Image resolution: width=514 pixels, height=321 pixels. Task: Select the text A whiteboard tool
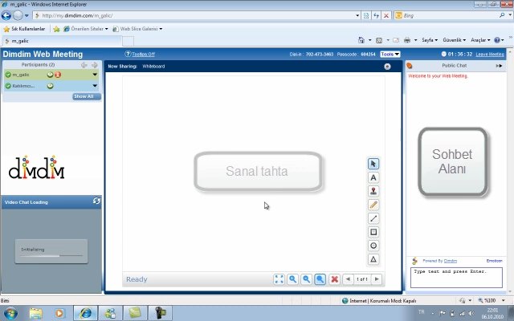(373, 177)
